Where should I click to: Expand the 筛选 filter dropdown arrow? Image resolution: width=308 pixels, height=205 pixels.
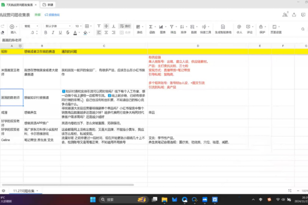click(176, 27)
